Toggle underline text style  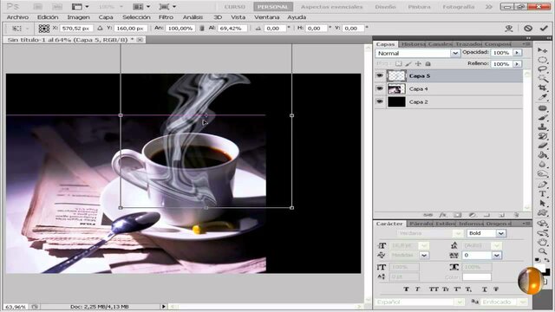(x=485, y=289)
